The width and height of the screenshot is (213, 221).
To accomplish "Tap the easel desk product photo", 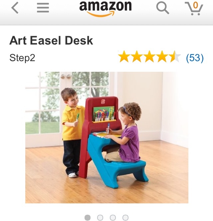I will point(107,138).
